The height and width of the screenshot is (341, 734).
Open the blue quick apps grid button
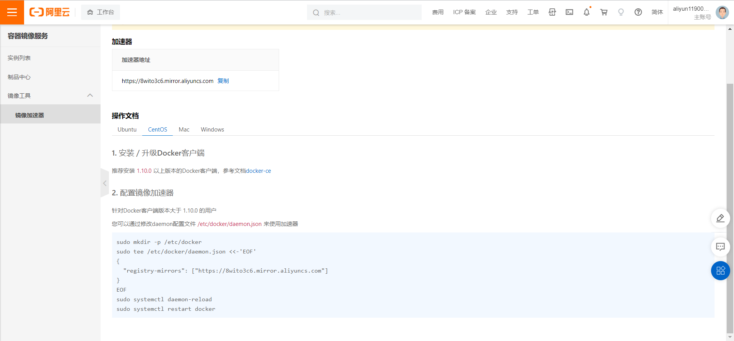click(720, 271)
